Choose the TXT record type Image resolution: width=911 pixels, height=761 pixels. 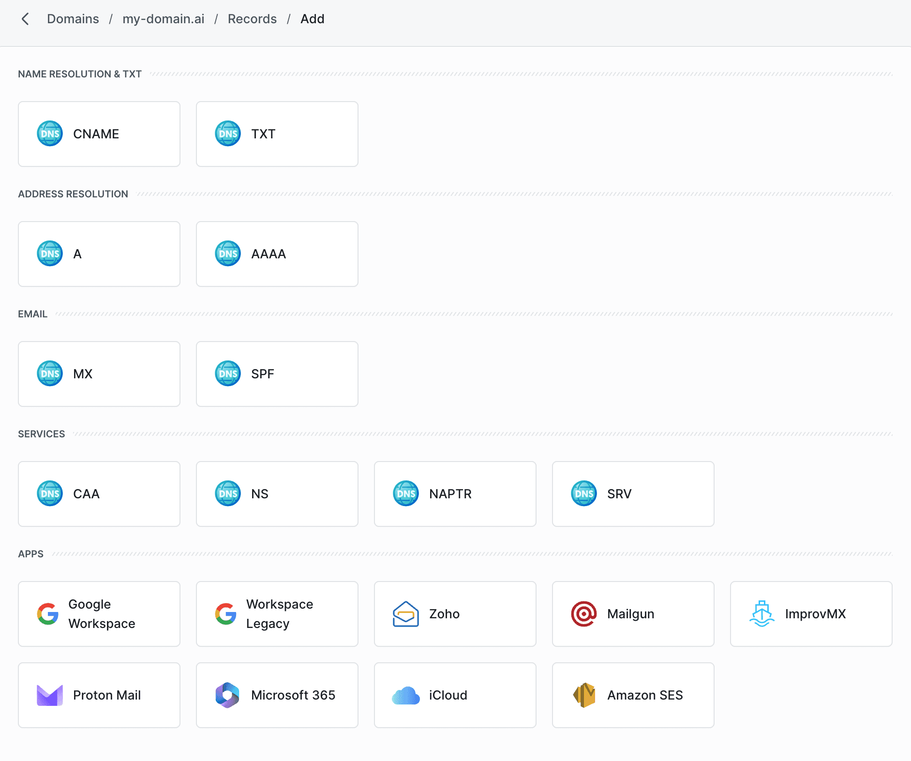tap(277, 134)
